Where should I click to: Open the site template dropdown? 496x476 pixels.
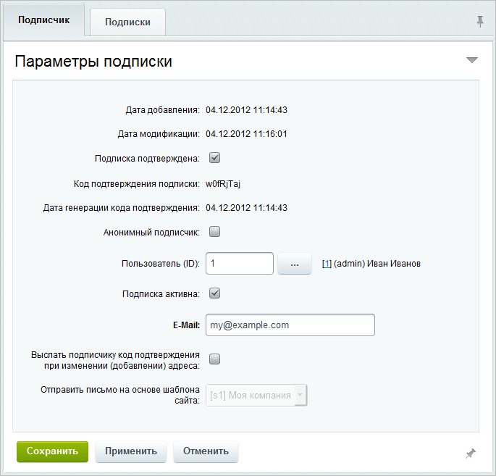pyautogui.click(x=257, y=396)
